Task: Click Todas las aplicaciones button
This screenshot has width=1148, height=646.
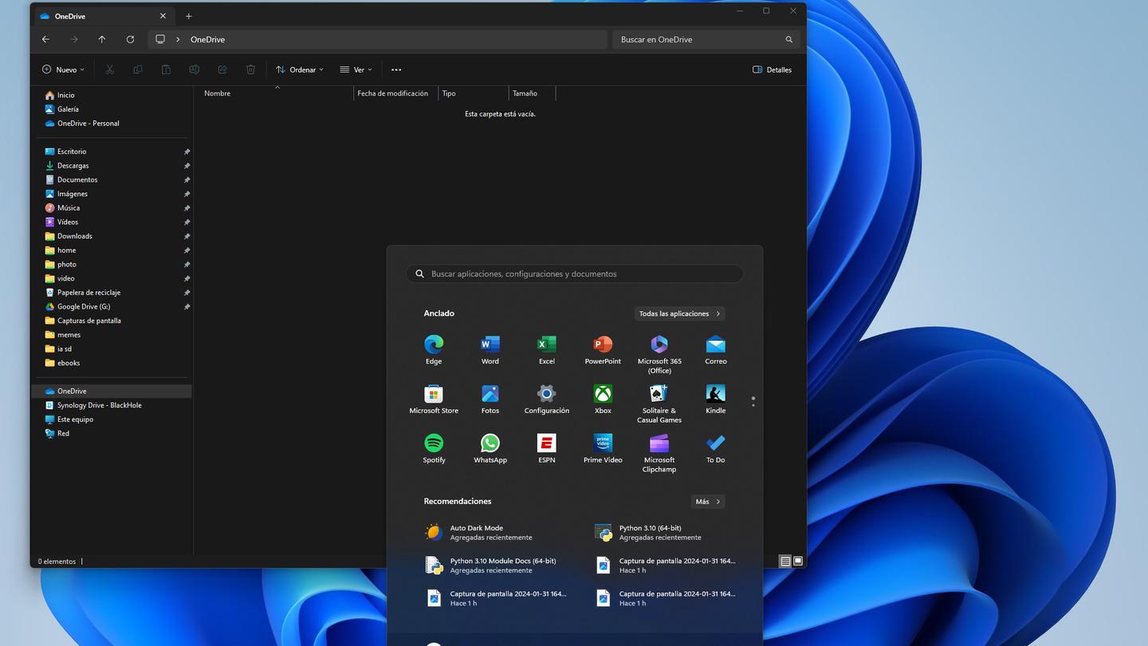Action: pos(679,313)
